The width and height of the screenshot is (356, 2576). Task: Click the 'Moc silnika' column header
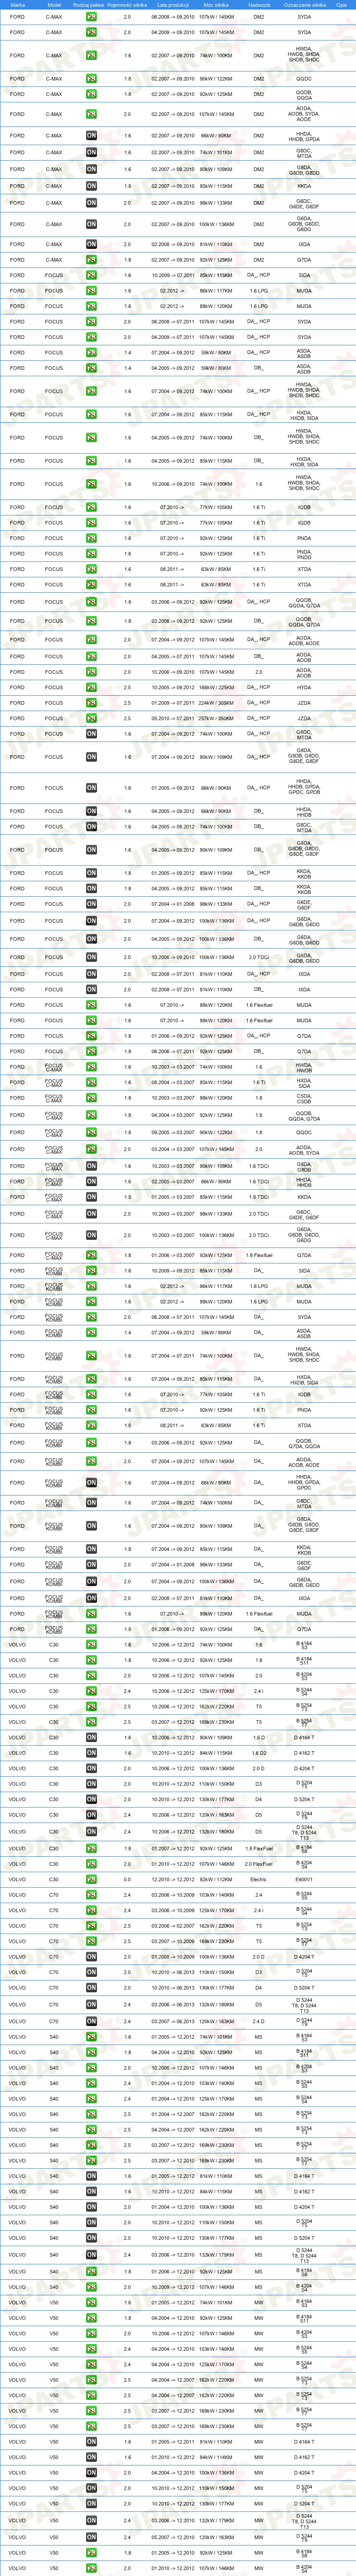[x=216, y=5]
